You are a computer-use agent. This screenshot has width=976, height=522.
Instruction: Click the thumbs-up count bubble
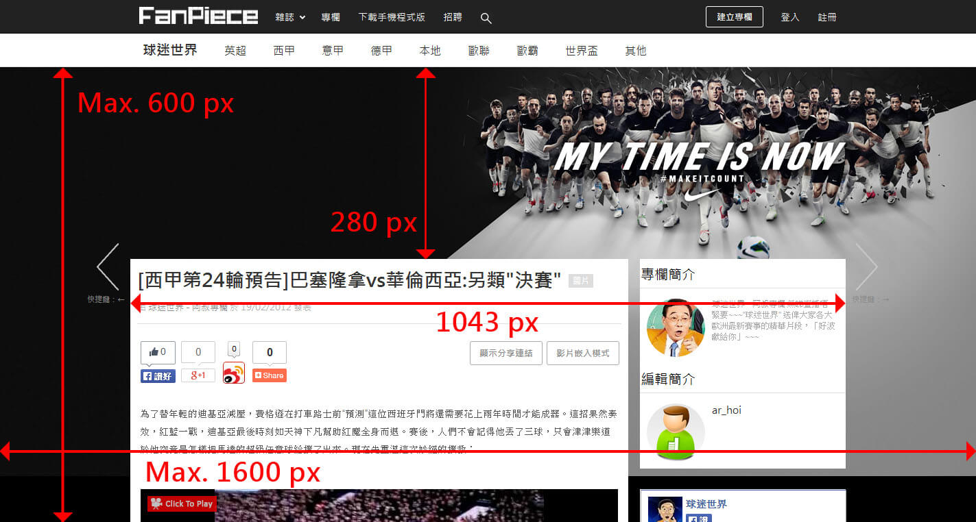pyautogui.click(x=158, y=353)
